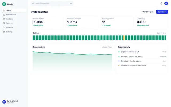This screenshot has width=171, height=107.
Task: Navigate to the Security section
Action: pyautogui.click(x=14, y=23)
